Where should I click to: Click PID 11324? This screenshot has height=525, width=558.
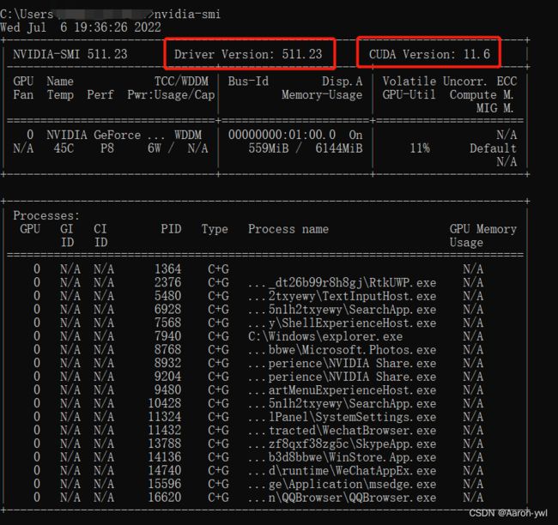pos(165,417)
